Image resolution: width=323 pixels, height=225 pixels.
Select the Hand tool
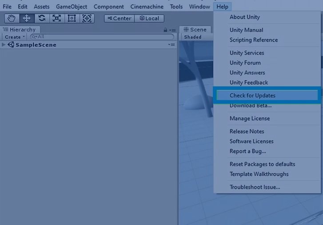pos(12,19)
